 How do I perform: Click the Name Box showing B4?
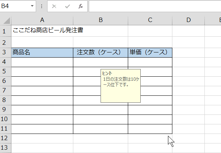(15, 6)
